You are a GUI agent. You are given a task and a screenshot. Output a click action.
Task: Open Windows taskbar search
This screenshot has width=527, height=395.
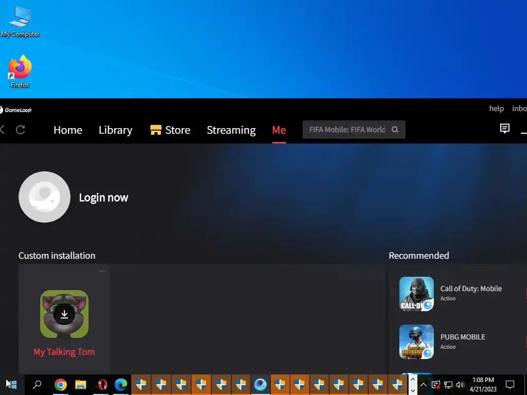[37, 384]
